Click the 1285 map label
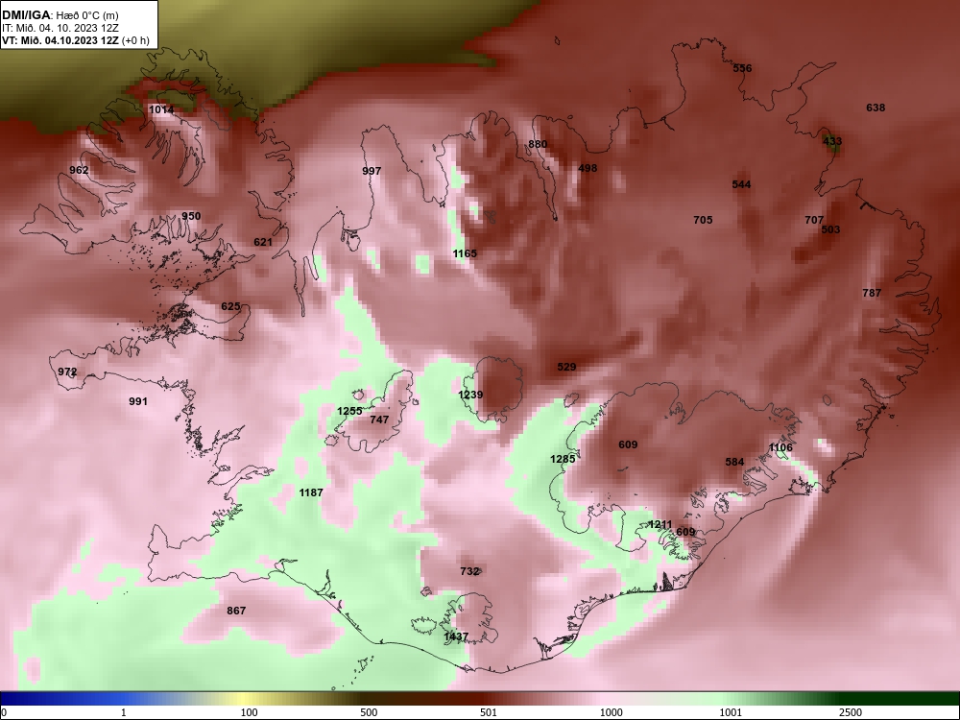960x720 pixels. (x=563, y=459)
